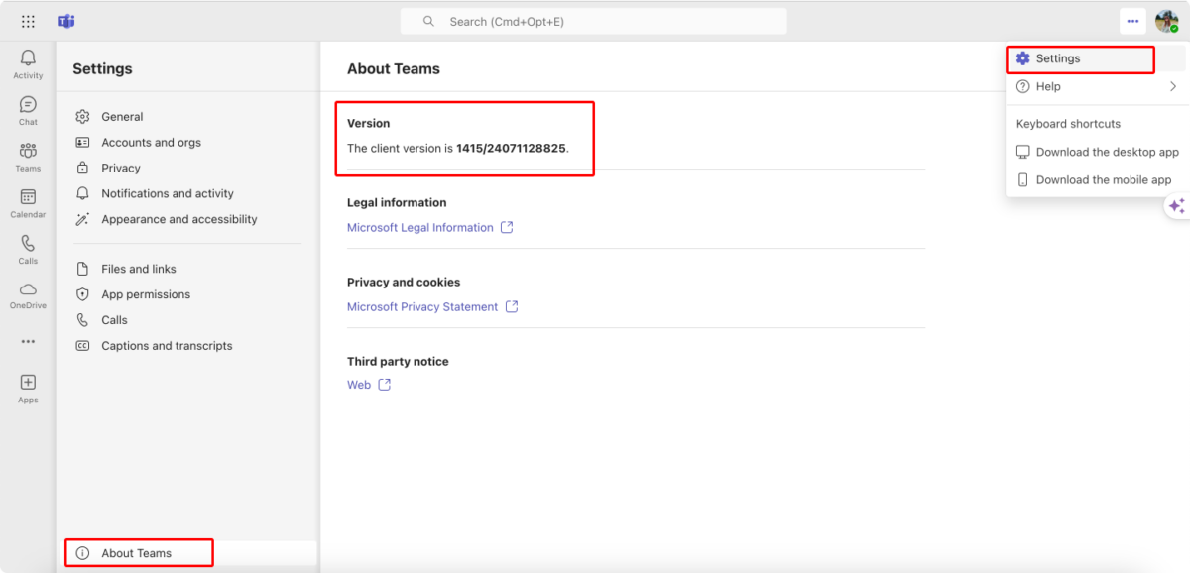Open the app launcher grid icon
The image size is (1190, 573).
pos(28,21)
